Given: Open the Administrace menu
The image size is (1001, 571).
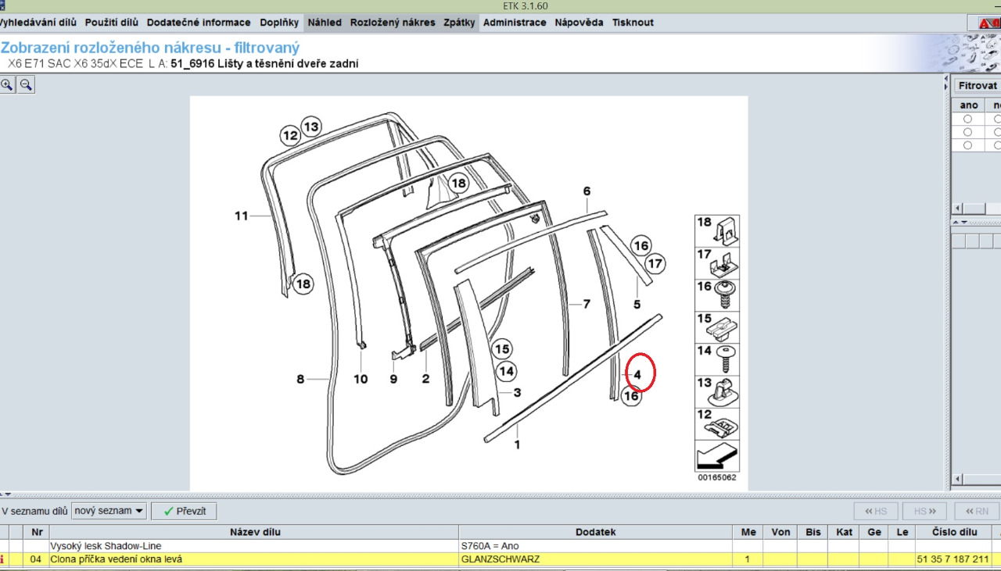Looking at the screenshot, I should (x=515, y=23).
